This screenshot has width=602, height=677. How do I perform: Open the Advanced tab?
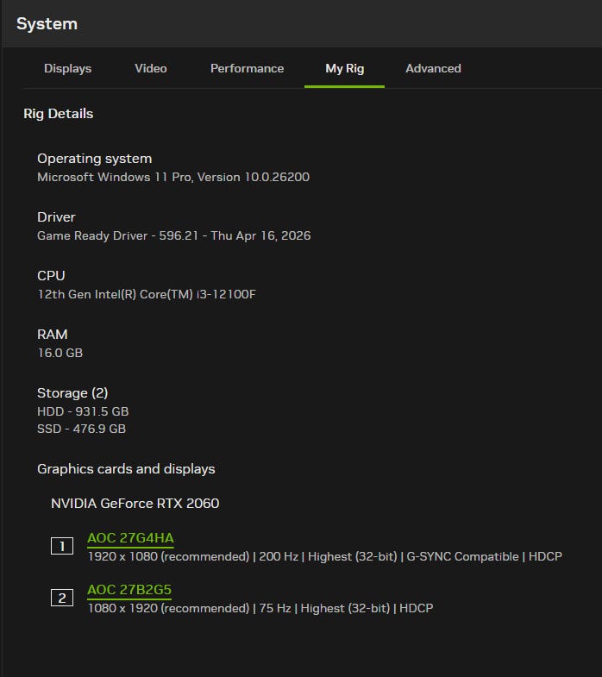point(433,68)
